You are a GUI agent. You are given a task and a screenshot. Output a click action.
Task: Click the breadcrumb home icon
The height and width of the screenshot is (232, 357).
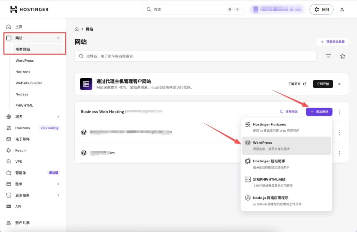[x=77, y=29]
